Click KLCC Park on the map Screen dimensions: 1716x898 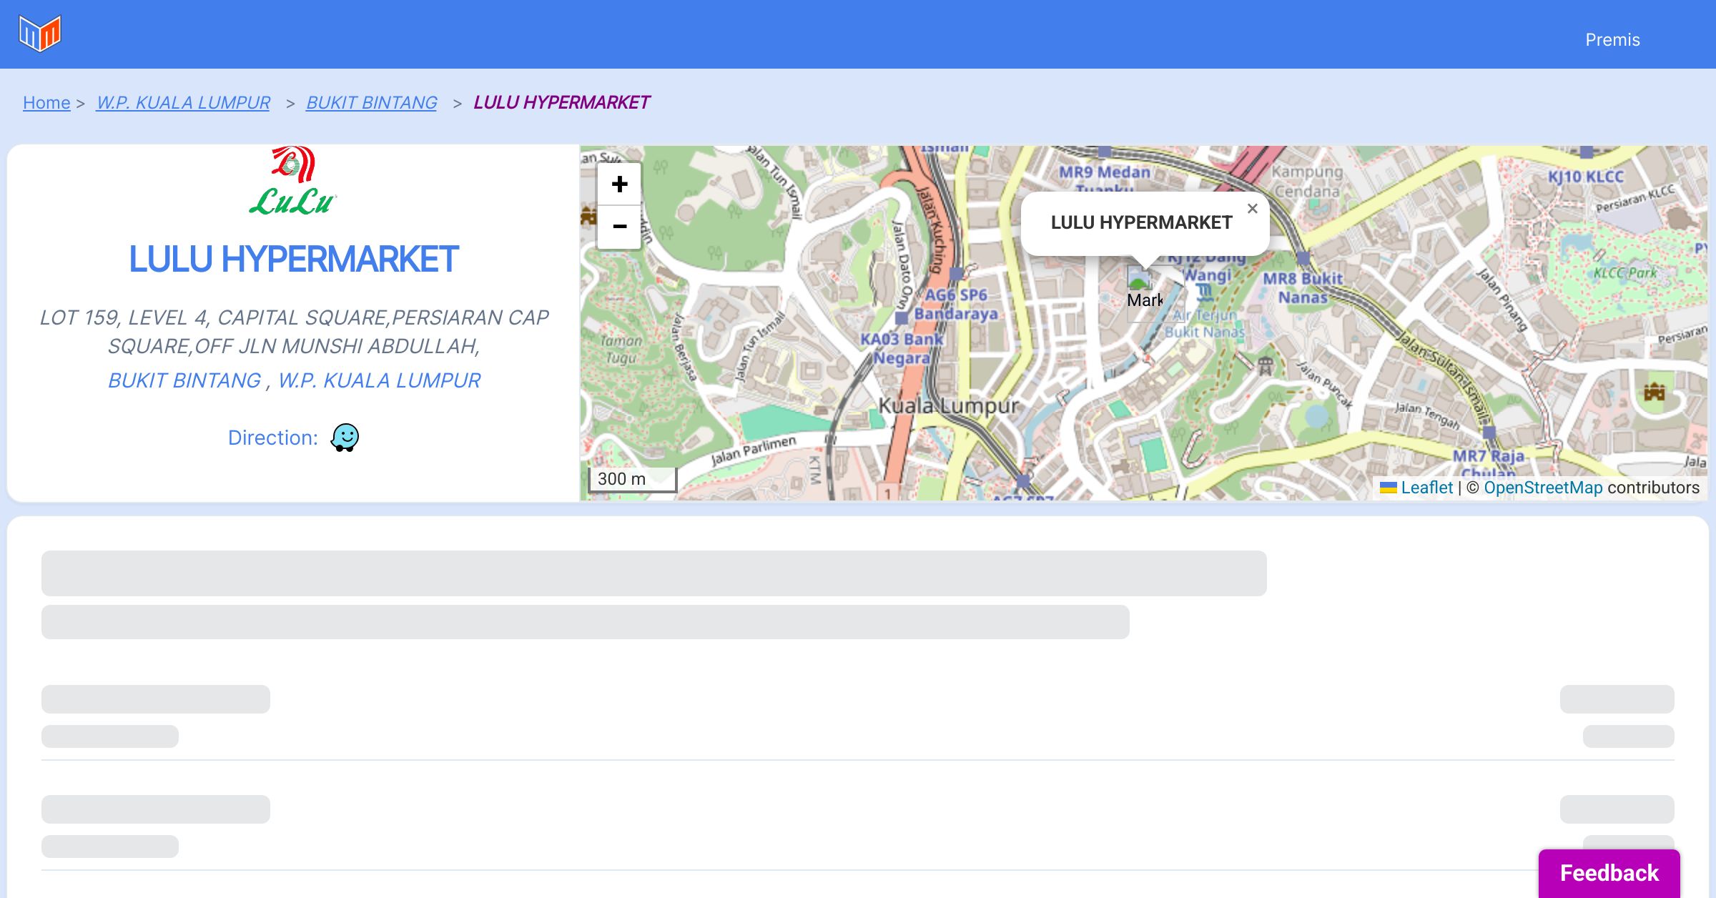(x=1624, y=273)
